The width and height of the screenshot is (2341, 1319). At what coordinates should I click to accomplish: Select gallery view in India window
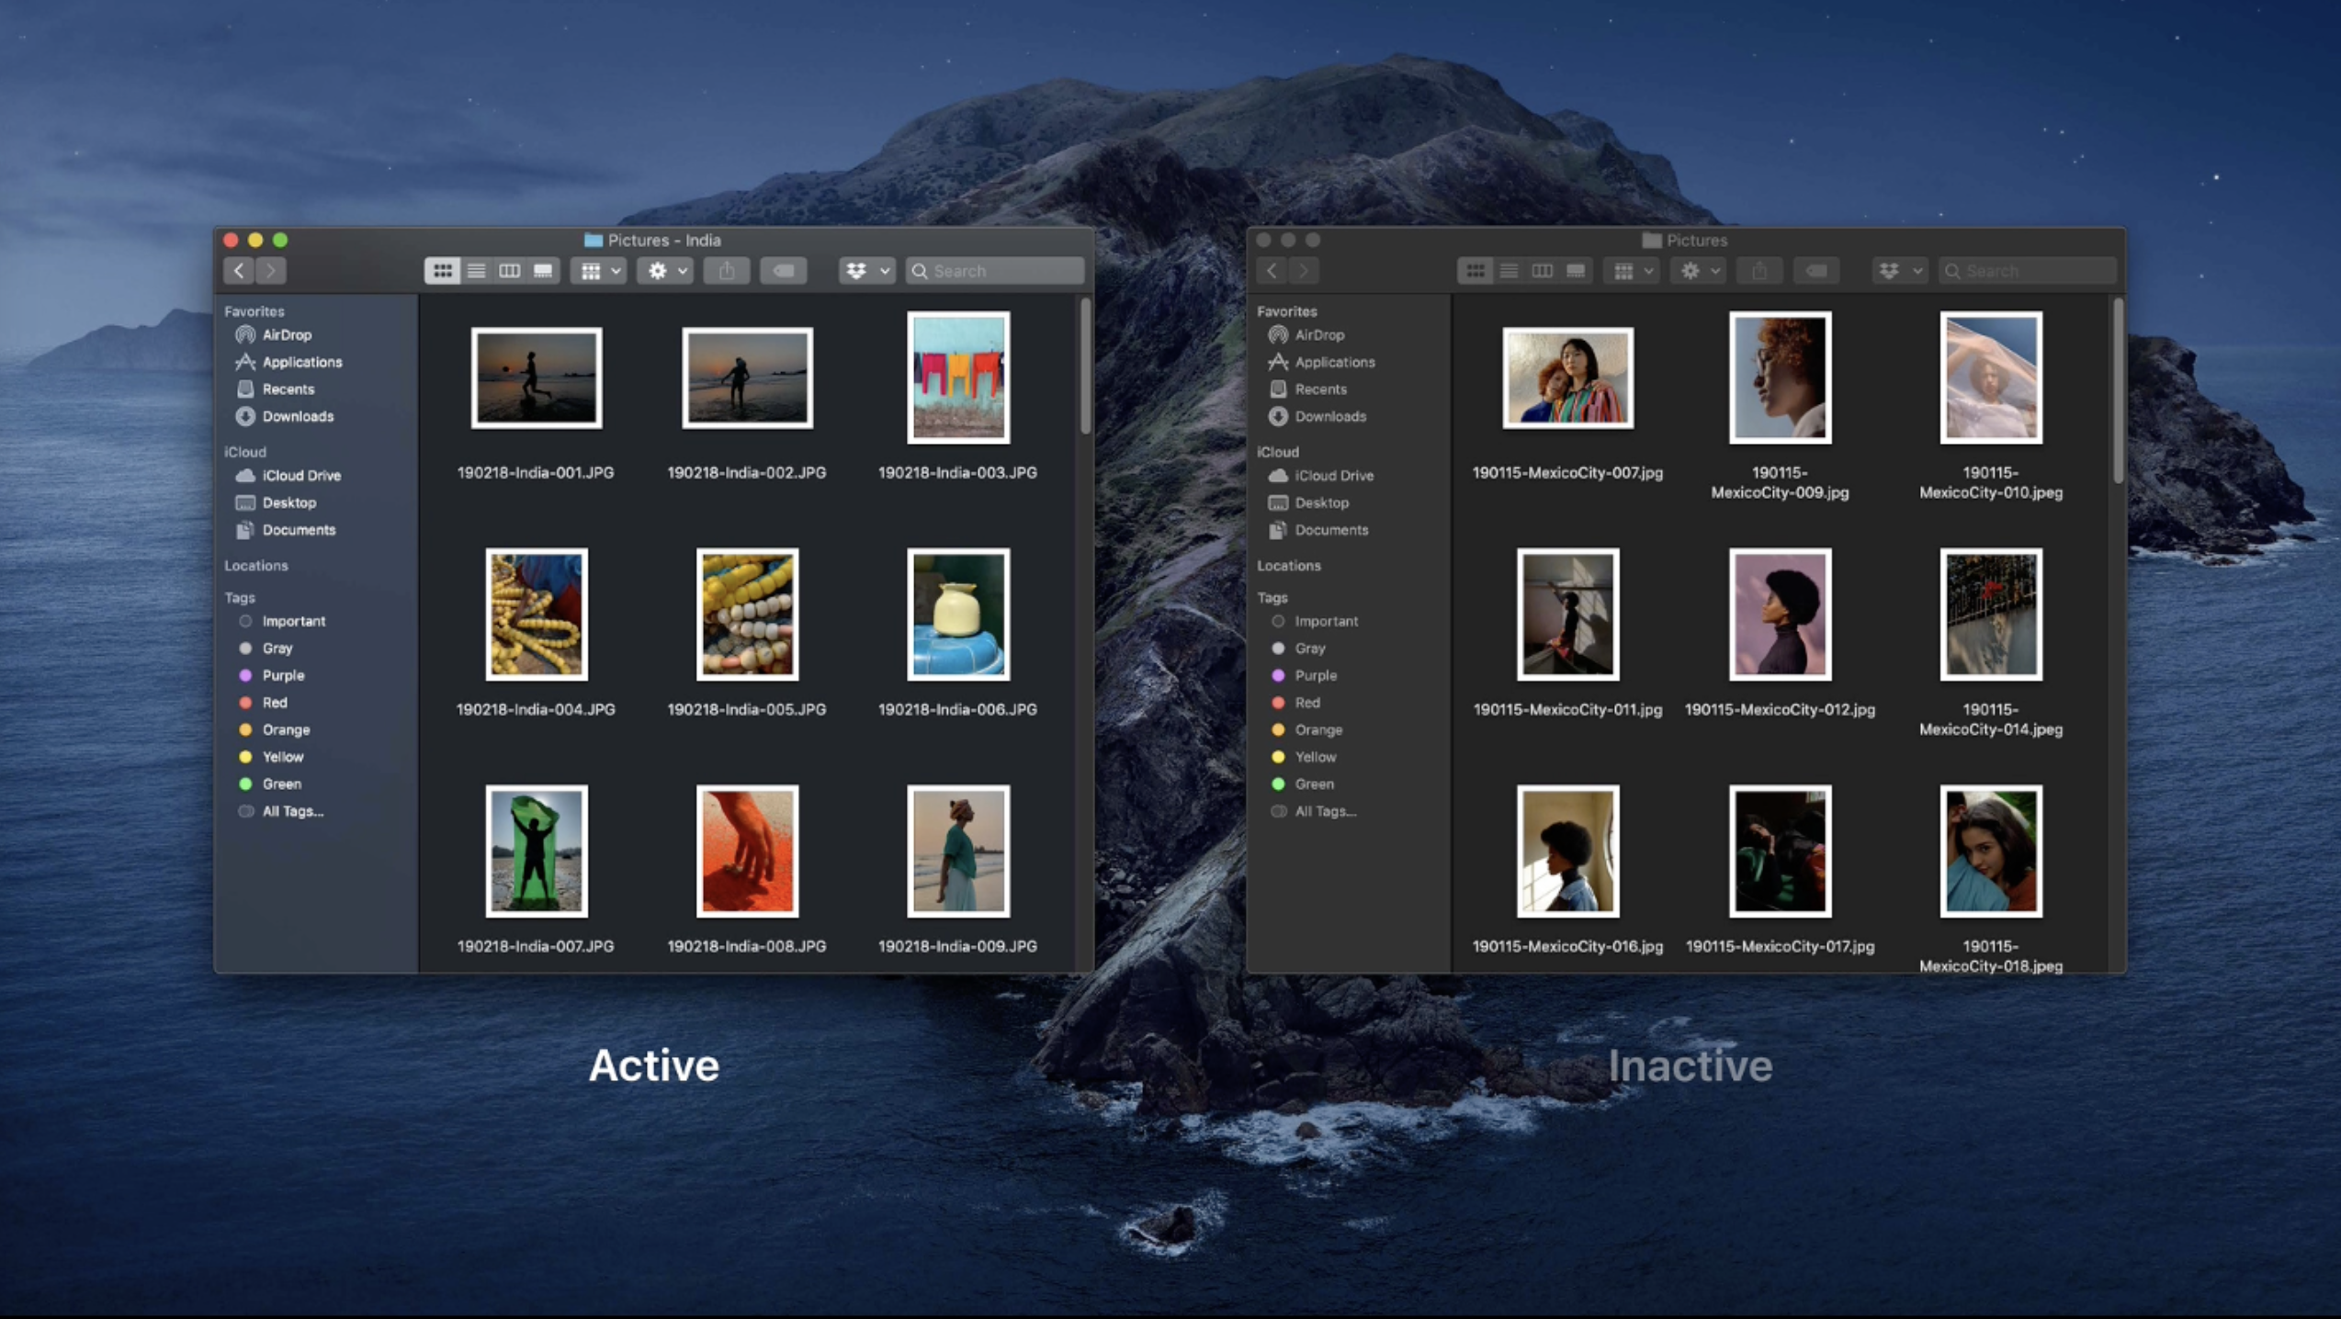click(543, 271)
